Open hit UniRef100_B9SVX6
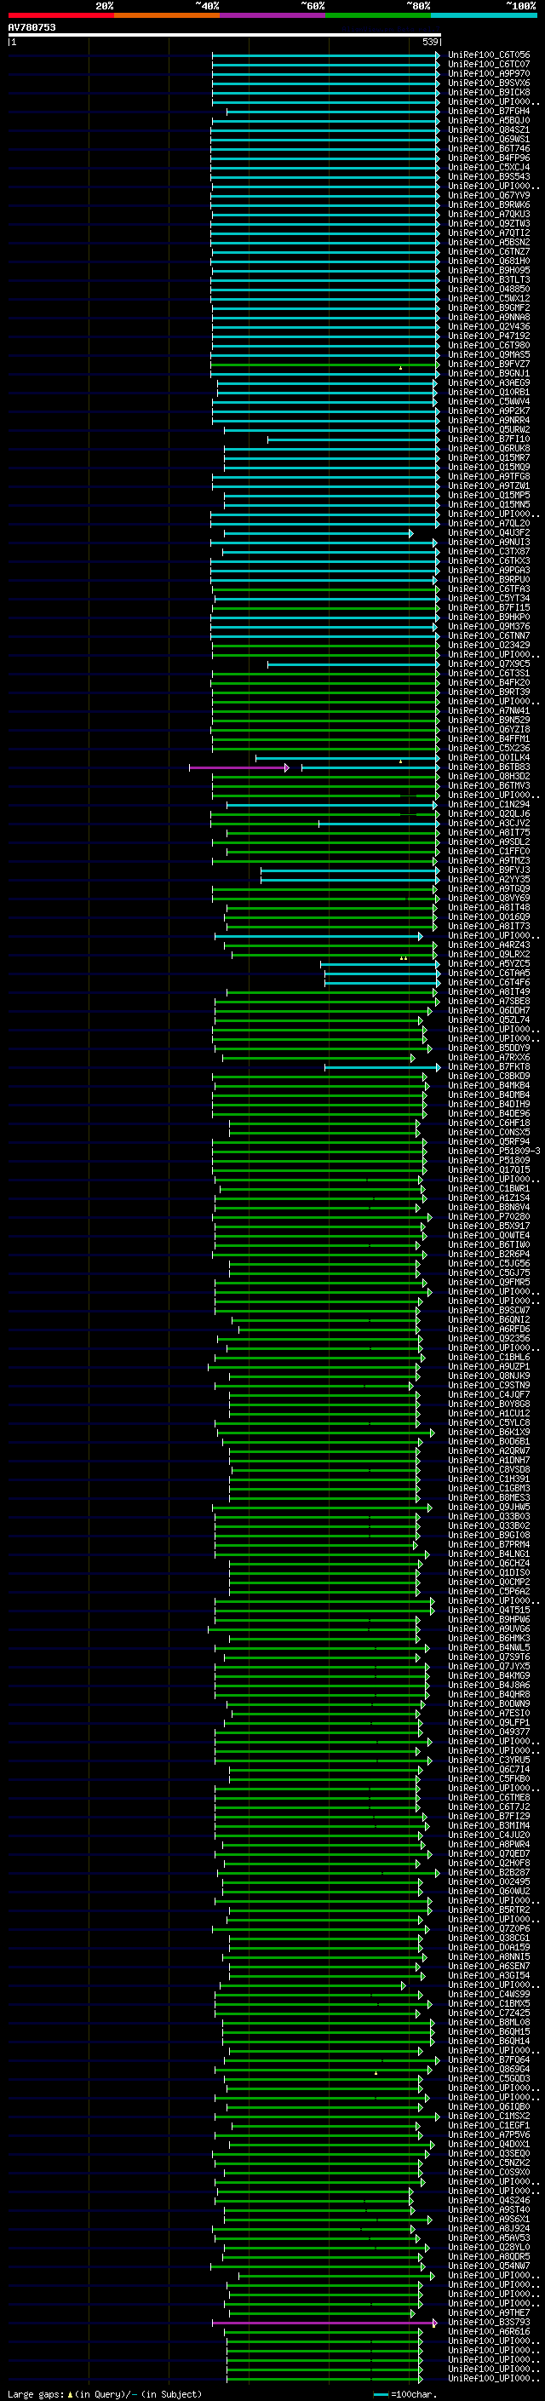Image resolution: width=545 pixels, height=2401 pixels. click(488, 83)
